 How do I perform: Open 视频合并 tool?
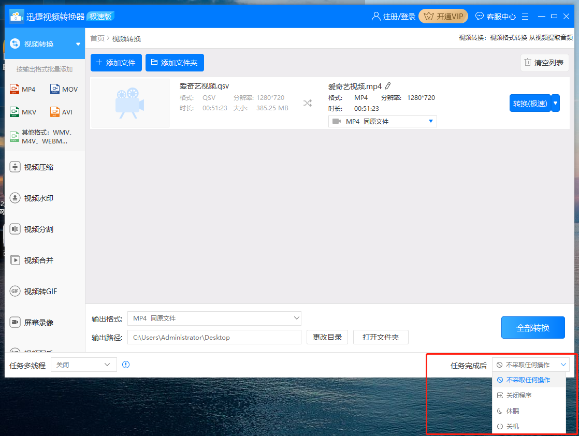[x=39, y=260]
